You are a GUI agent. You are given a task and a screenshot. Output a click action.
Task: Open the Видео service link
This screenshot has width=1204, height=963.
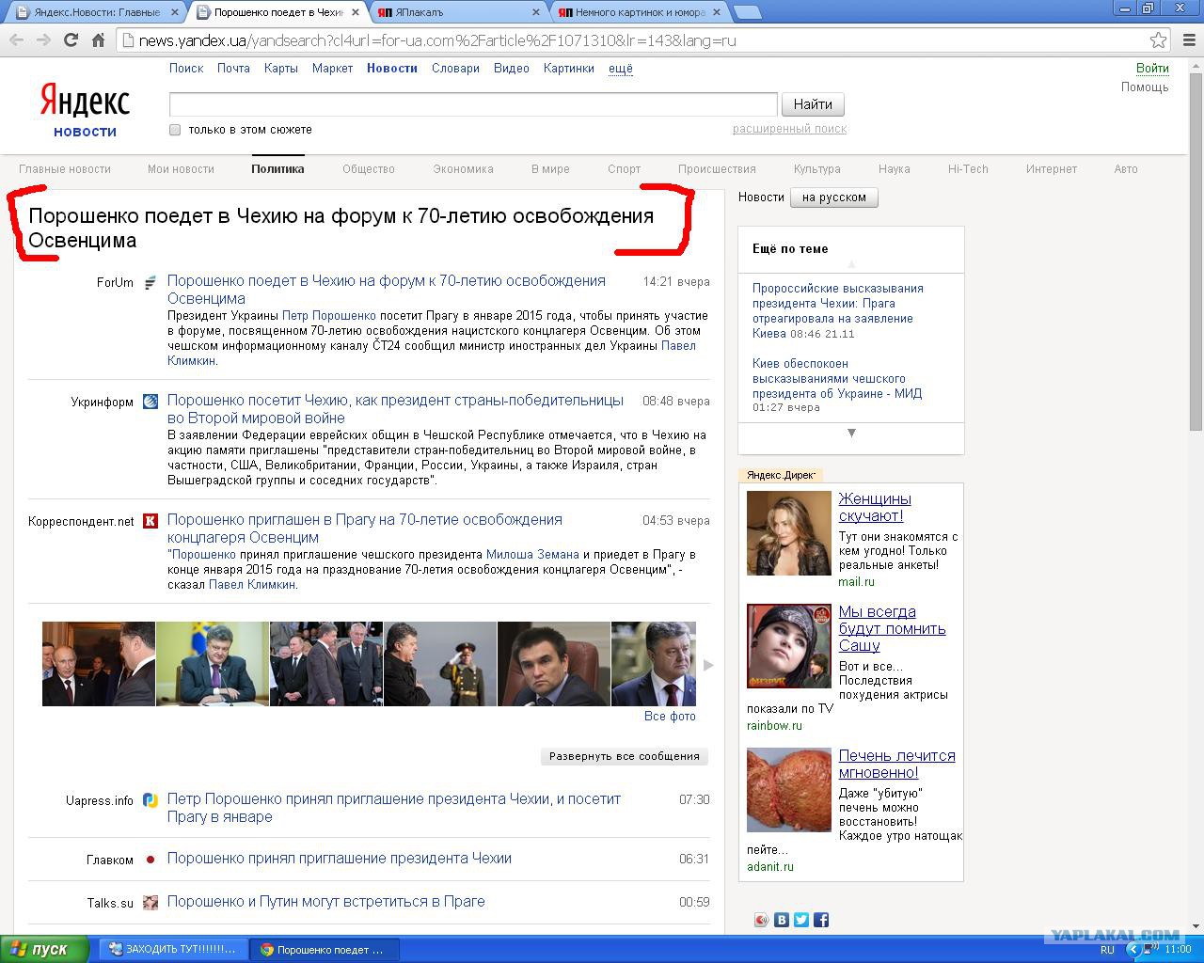tap(512, 69)
